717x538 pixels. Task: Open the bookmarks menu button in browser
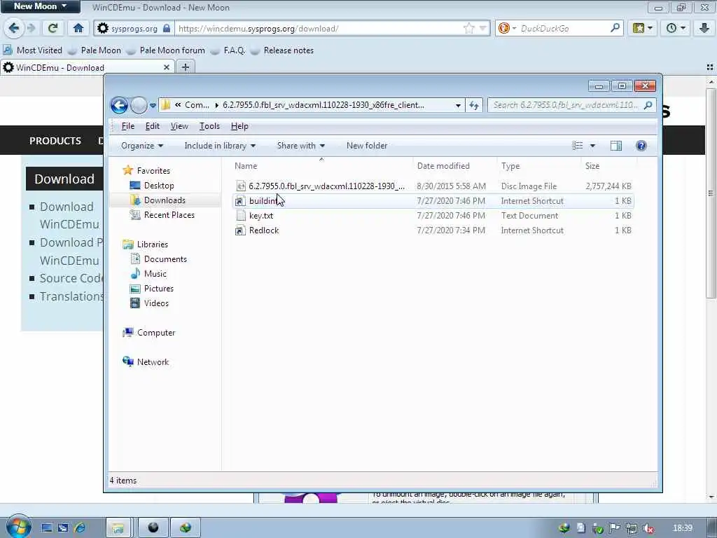[x=643, y=28]
